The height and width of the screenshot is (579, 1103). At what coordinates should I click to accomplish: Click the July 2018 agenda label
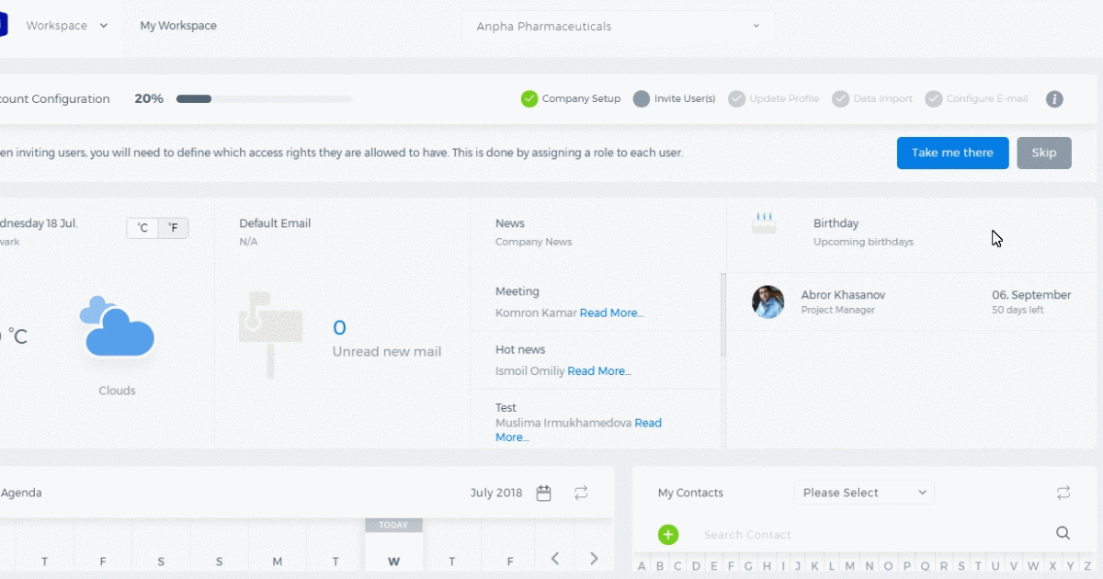pyautogui.click(x=496, y=494)
